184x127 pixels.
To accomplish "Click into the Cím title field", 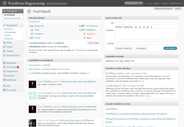I will point(146,23).
